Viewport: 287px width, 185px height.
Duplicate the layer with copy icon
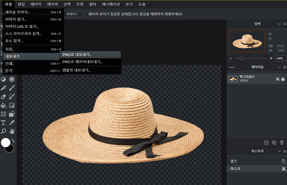coord(274,143)
